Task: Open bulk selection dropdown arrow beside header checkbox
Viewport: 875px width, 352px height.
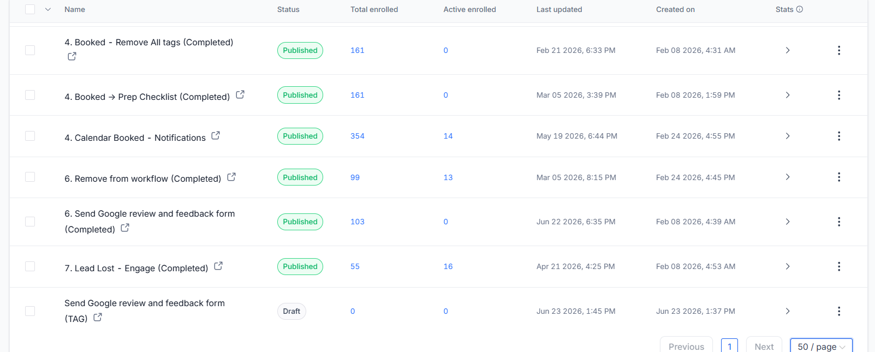Action: pyautogui.click(x=48, y=9)
